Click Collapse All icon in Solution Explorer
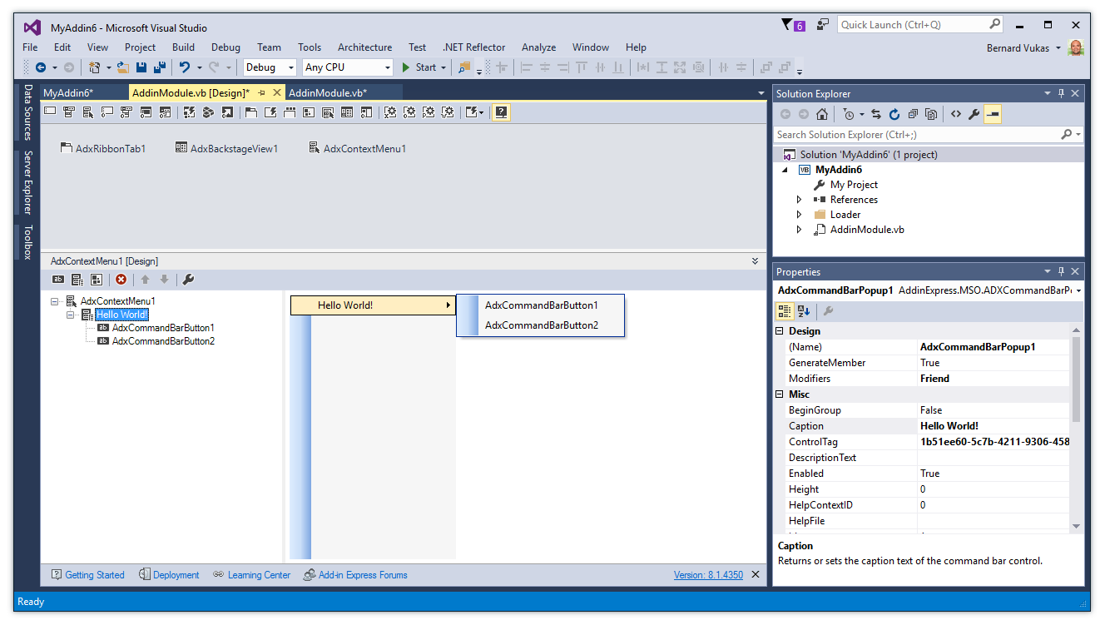Screen dimensions: 1100x620 click(913, 114)
